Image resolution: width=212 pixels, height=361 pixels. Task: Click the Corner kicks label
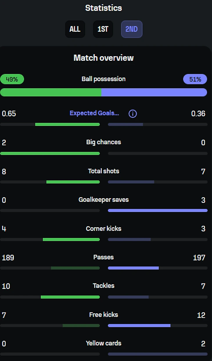103,228
